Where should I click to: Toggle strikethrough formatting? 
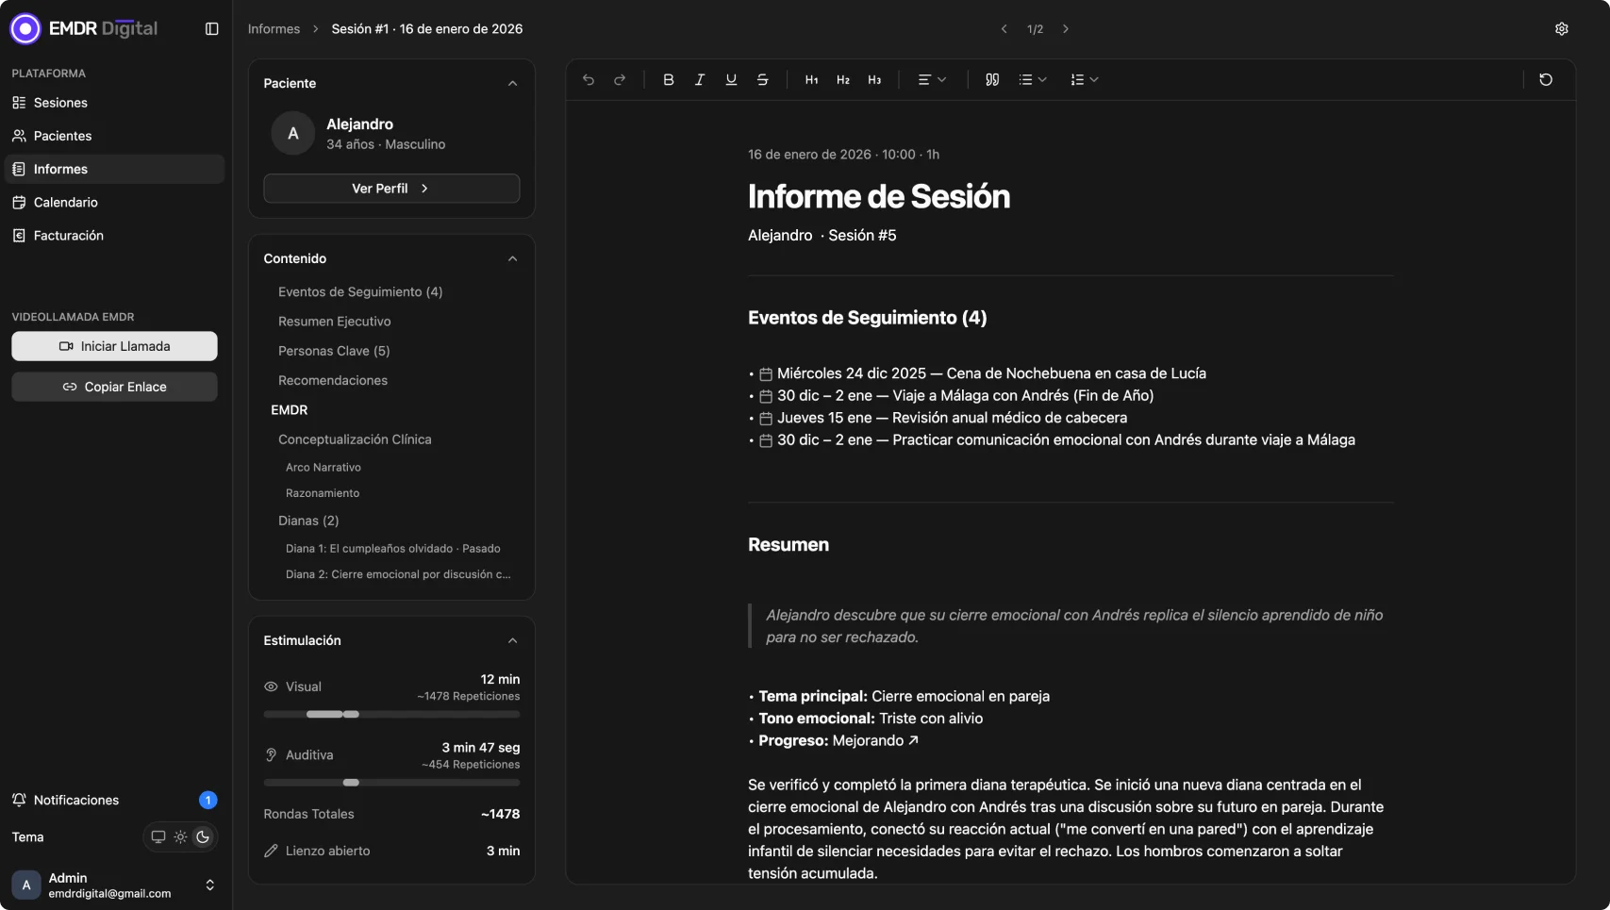(x=761, y=79)
